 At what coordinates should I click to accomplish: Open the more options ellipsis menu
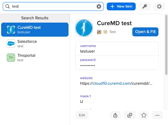(157, 115)
